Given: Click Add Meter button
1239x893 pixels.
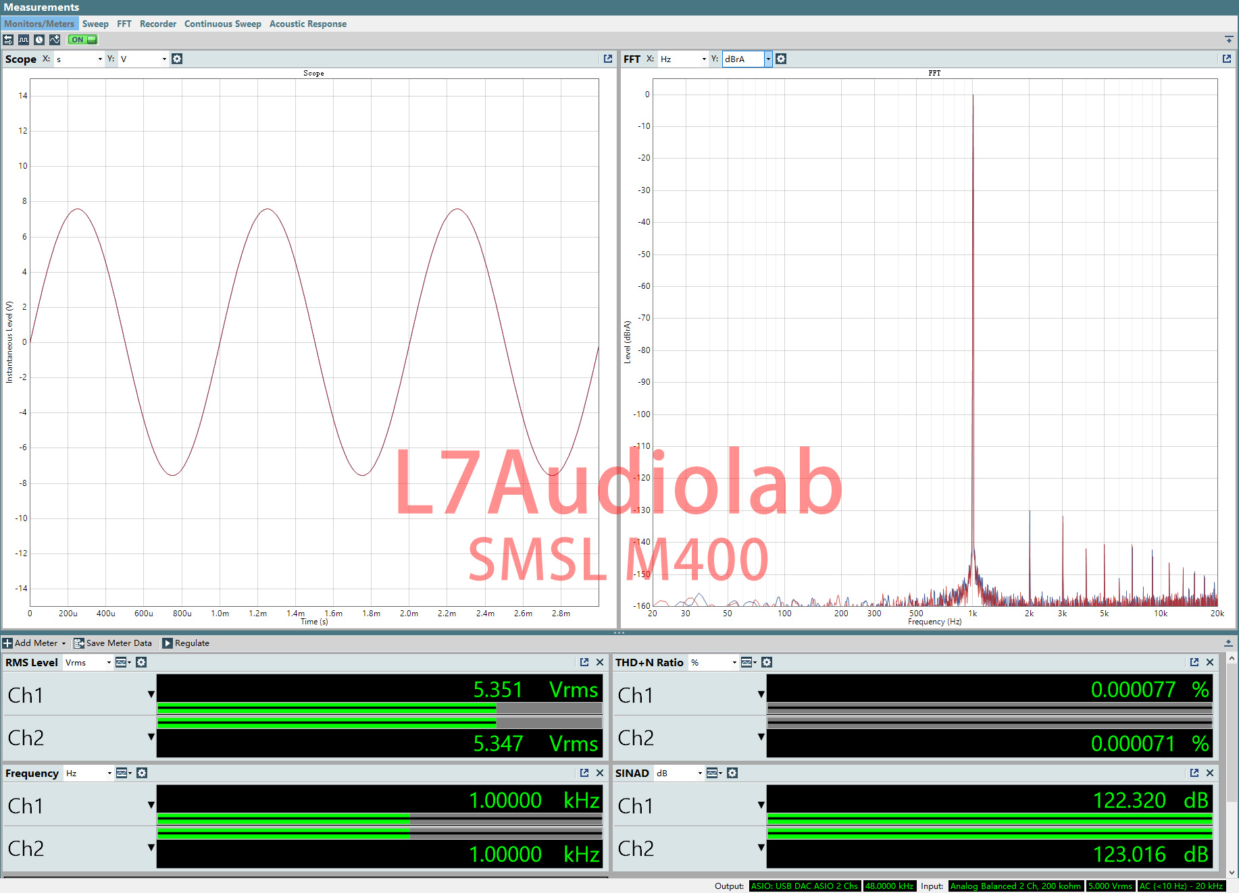Looking at the screenshot, I should point(34,643).
